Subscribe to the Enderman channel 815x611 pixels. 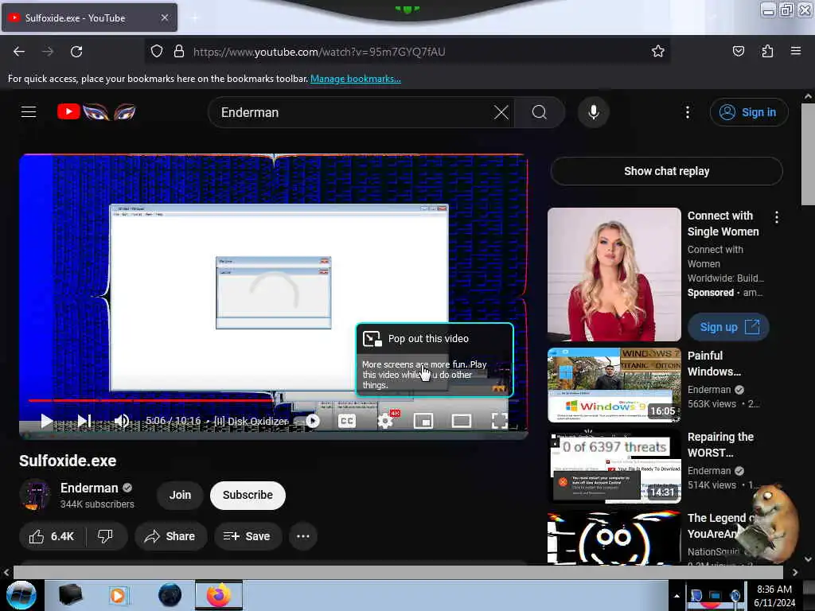tap(248, 495)
